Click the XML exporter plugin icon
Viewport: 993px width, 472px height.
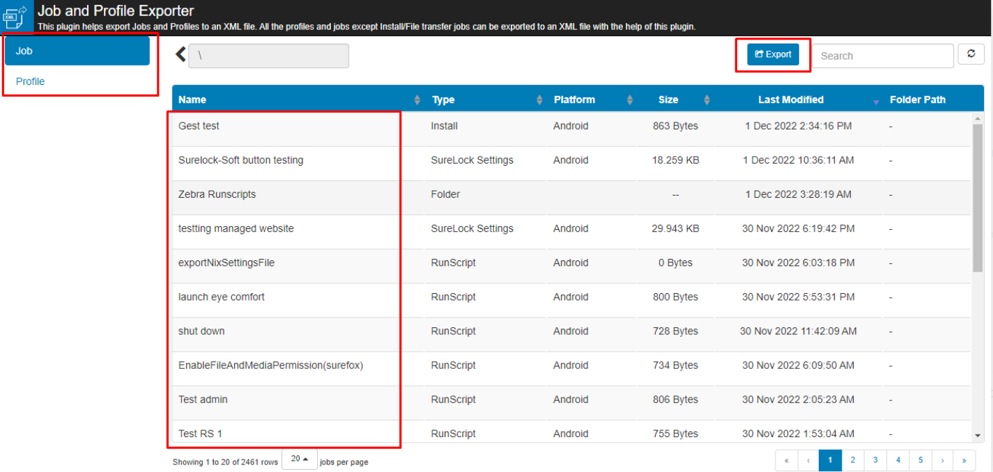pos(15,17)
